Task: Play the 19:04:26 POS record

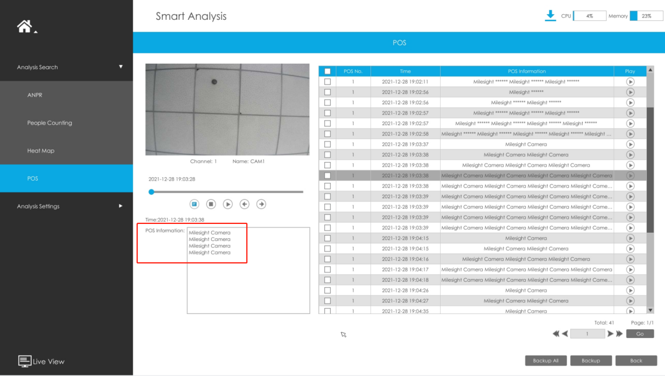Action: [x=630, y=290]
